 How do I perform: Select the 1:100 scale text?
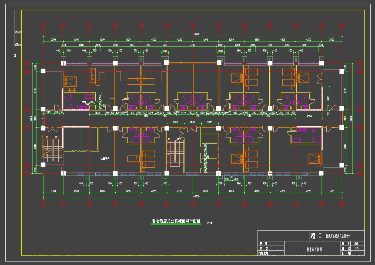(x=210, y=223)
